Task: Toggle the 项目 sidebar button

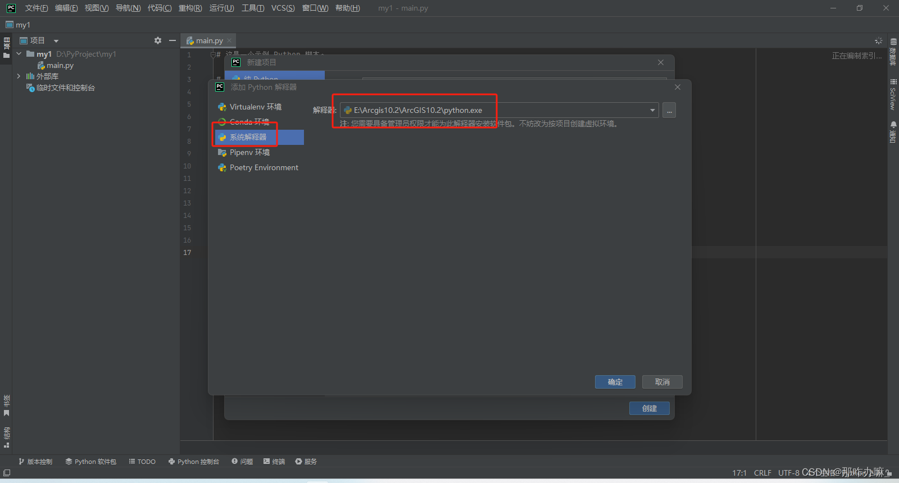Action: pyautogui.click(x=6, y=48)
